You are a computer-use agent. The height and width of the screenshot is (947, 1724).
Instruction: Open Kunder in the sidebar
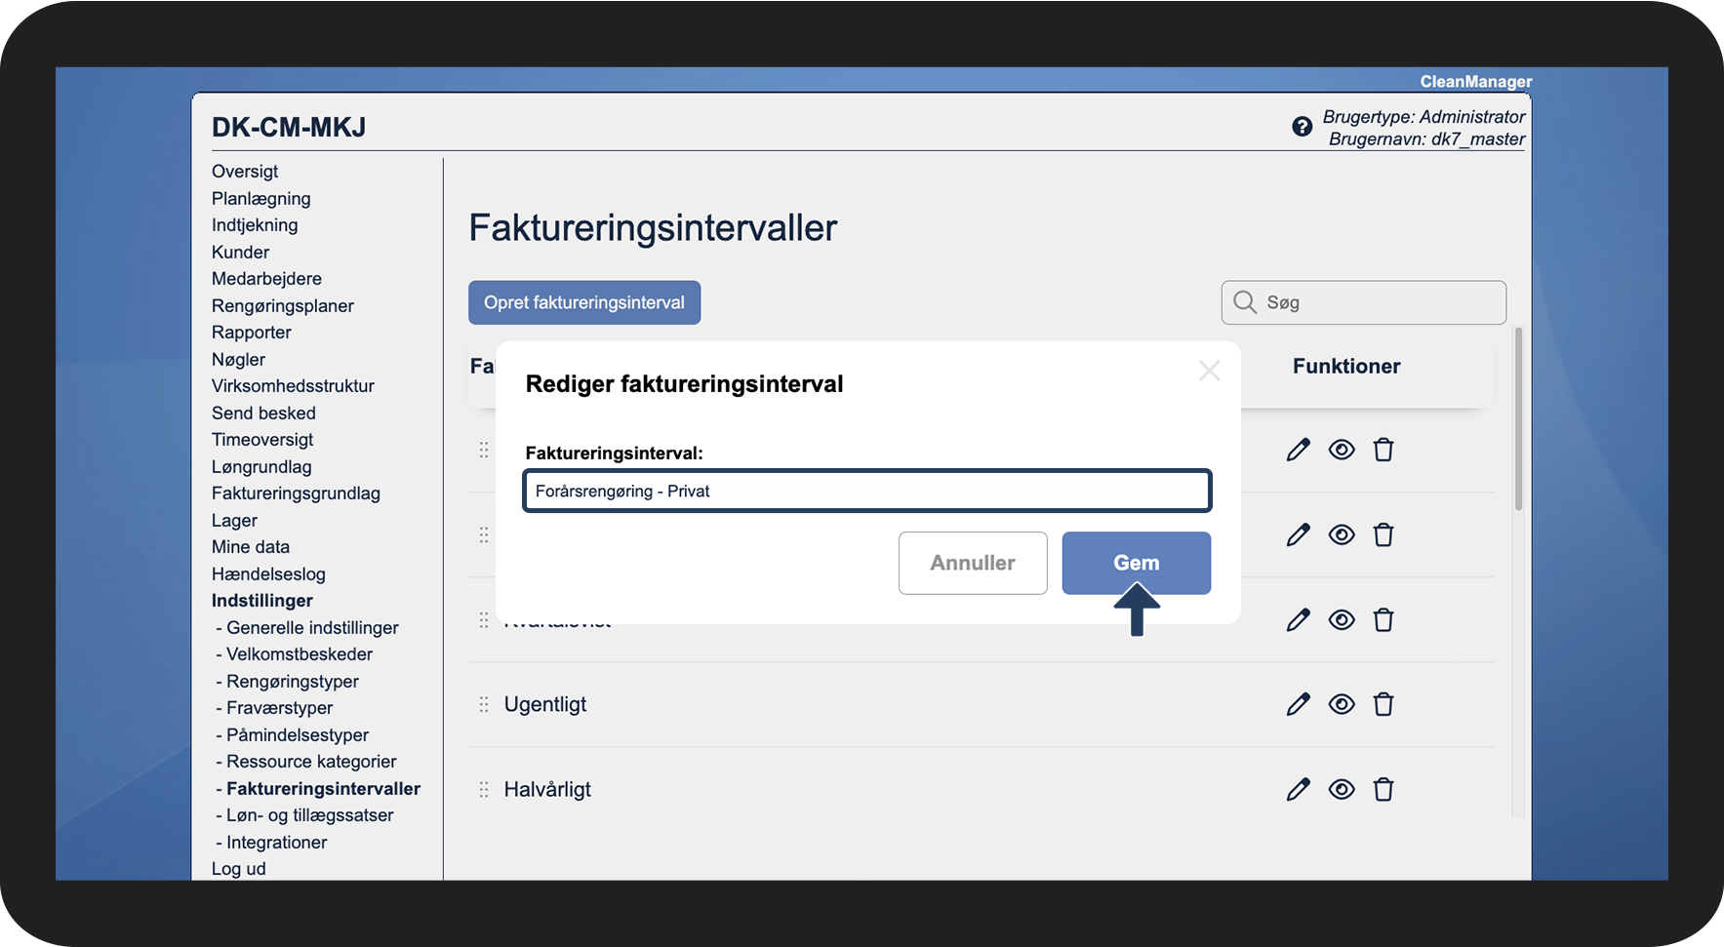tap(240, 252)
